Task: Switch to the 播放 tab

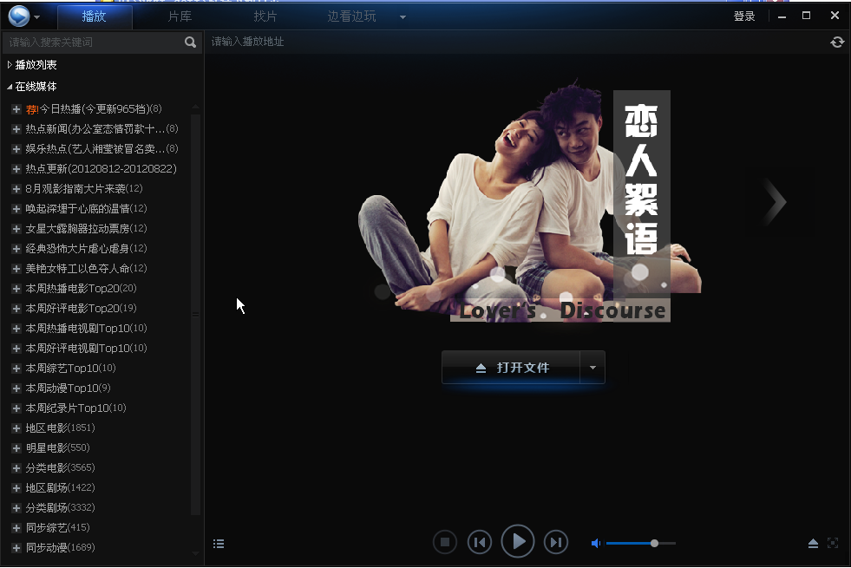Action: point(94,16)
